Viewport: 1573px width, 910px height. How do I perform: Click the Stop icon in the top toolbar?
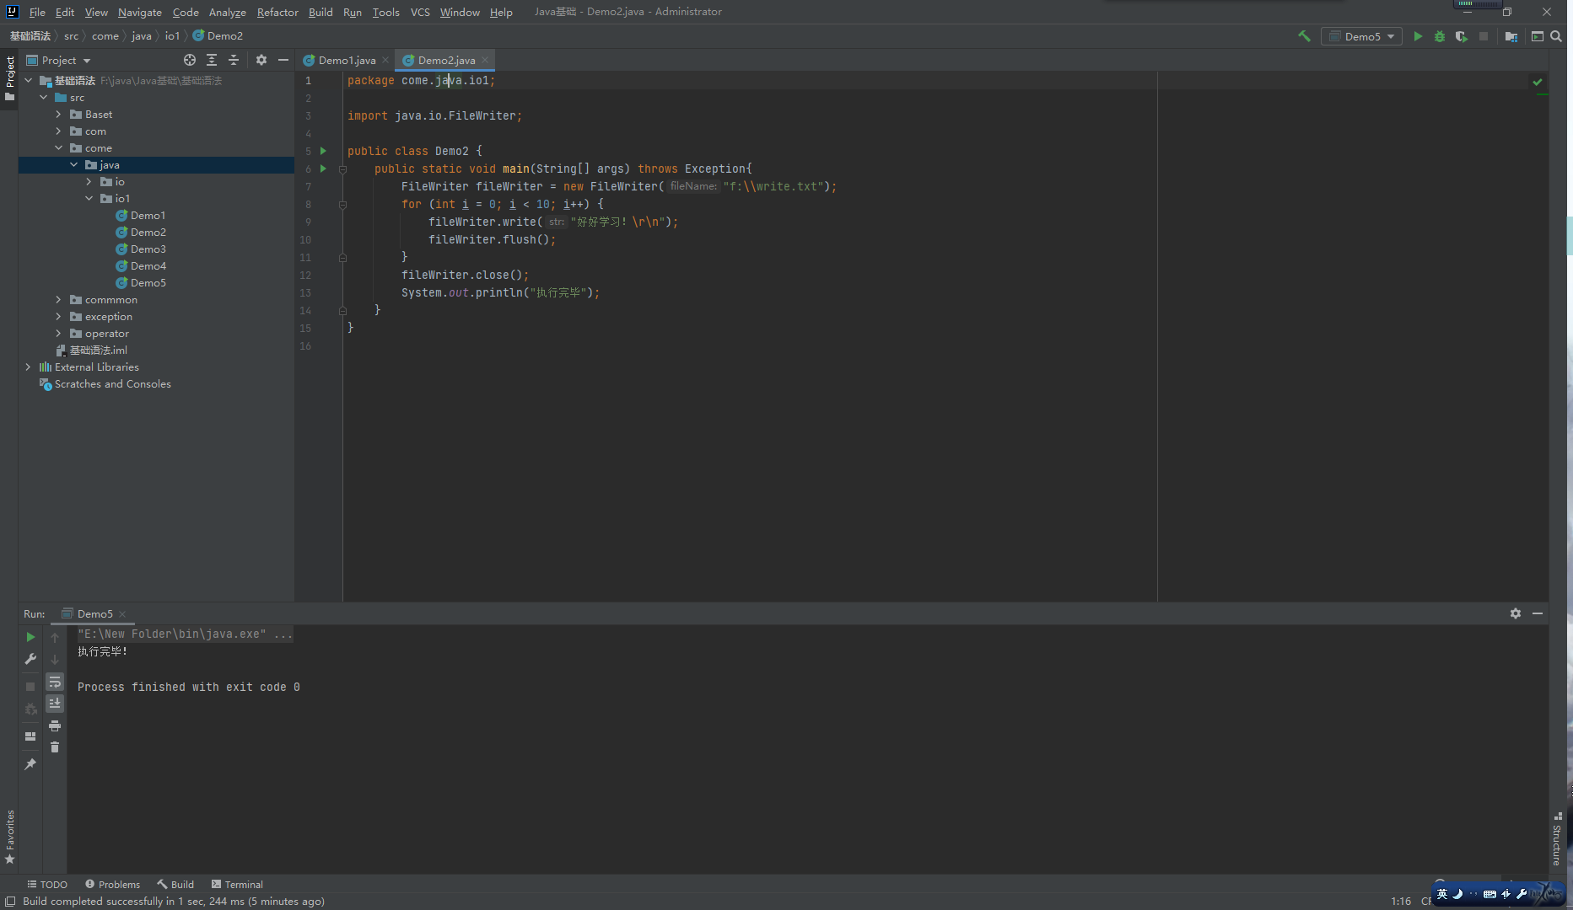pyautogui.click(x=1484, y=36)
